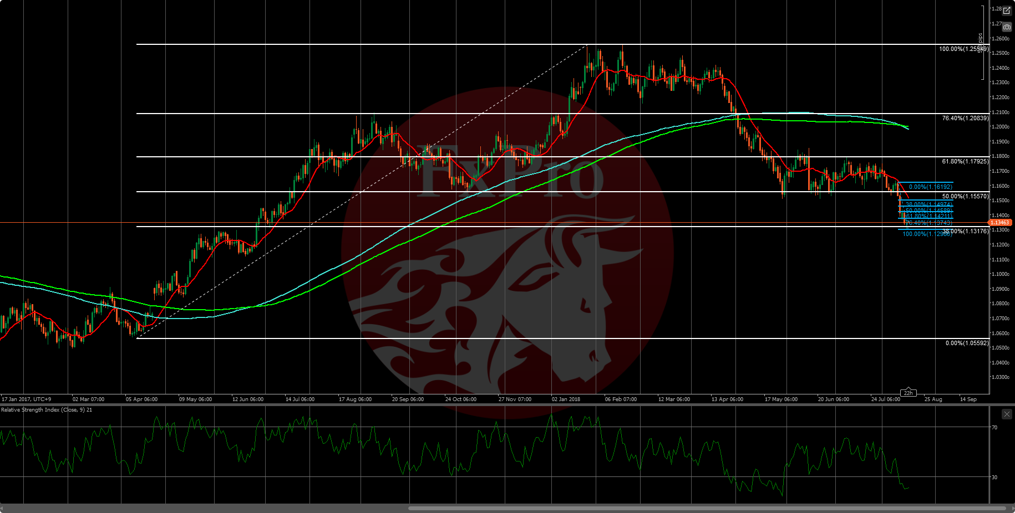
Task: Click the 12 Jun 06:00 date label
Action: [x=248, y=399]
